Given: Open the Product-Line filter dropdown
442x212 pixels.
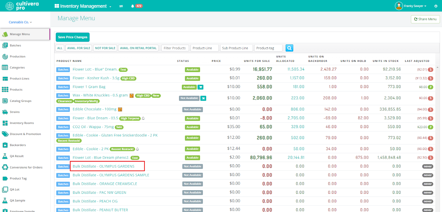Looking at the screenshot, I should [204, 48].
